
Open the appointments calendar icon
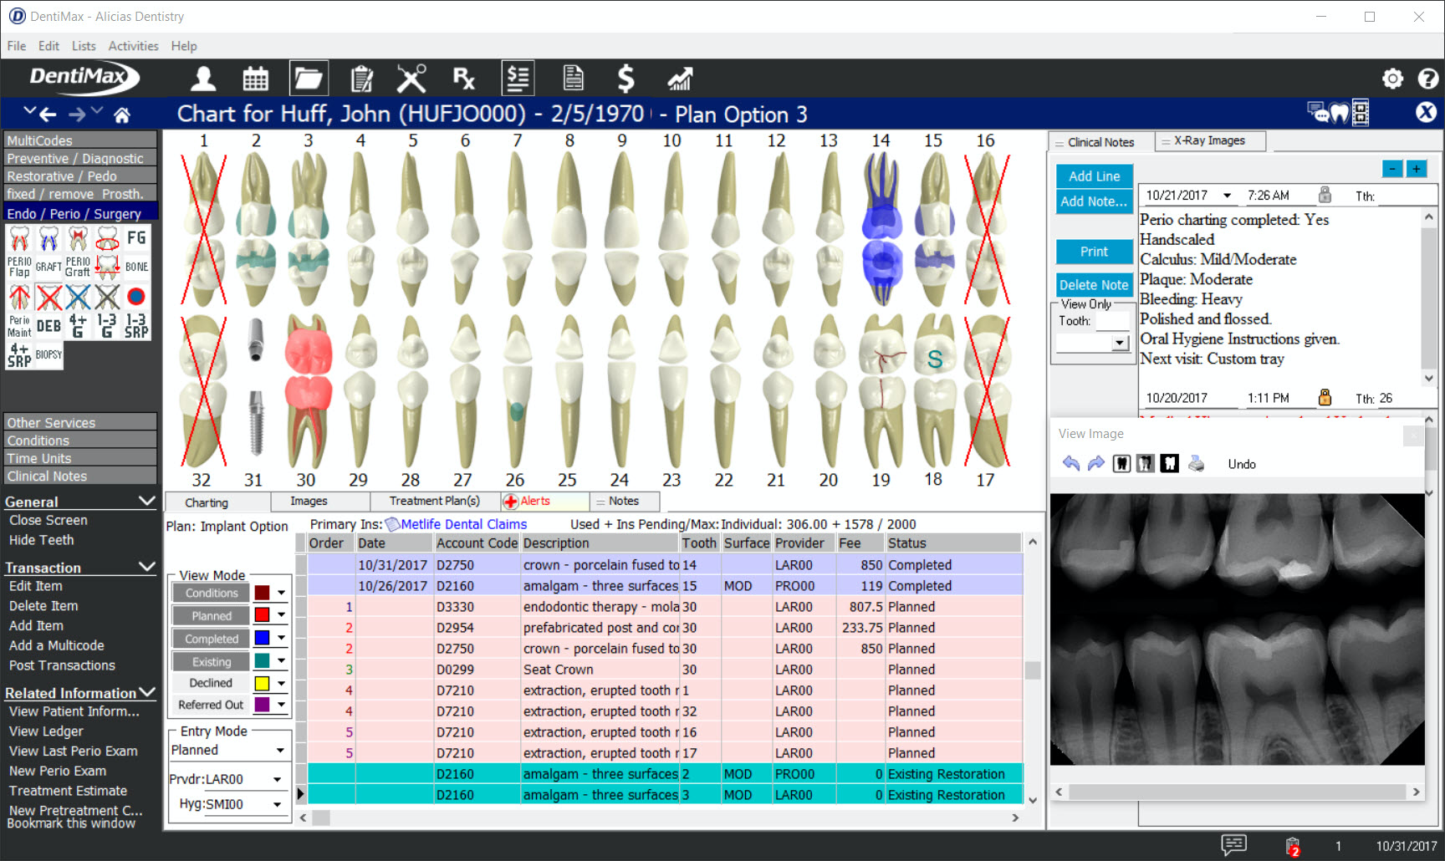(x=255, y=78)
